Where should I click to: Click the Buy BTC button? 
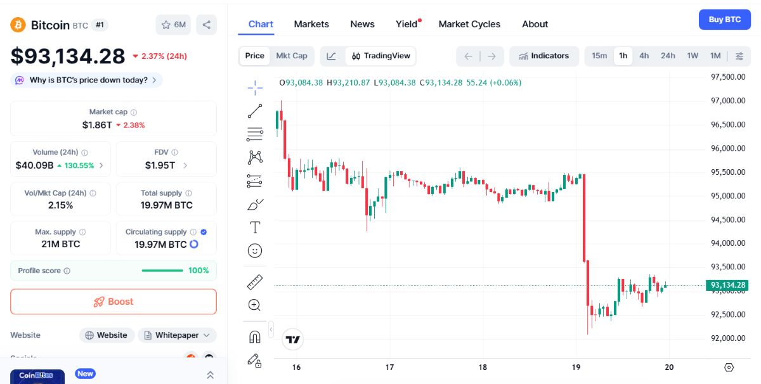point(724,19)
